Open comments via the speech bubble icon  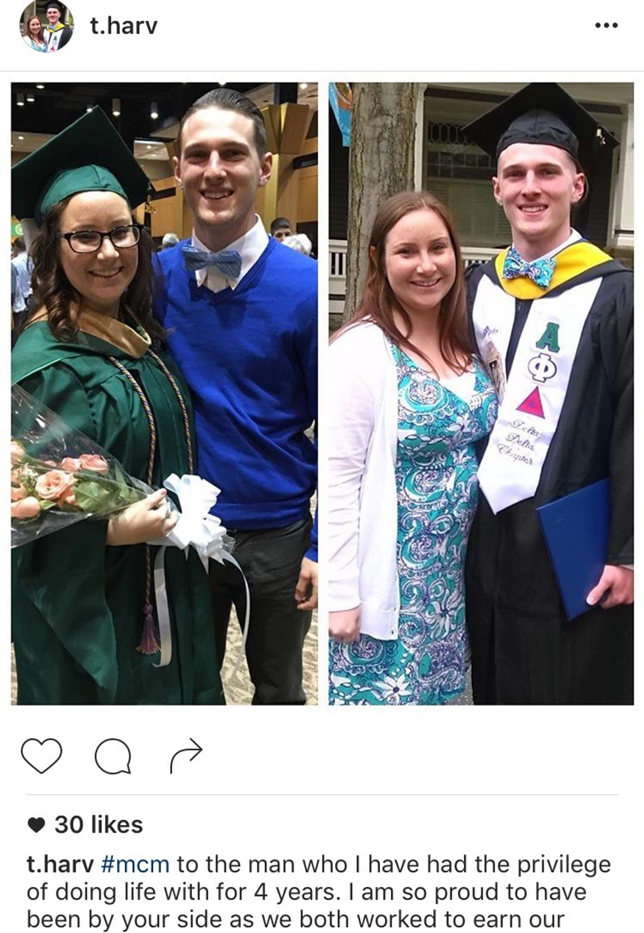(113, 756)
